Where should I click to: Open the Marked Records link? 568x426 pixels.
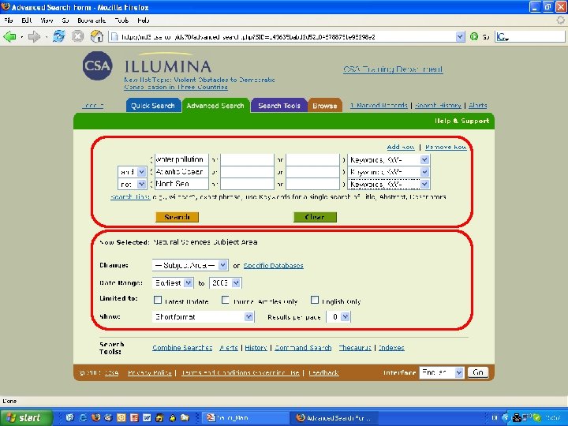(379, 106)
